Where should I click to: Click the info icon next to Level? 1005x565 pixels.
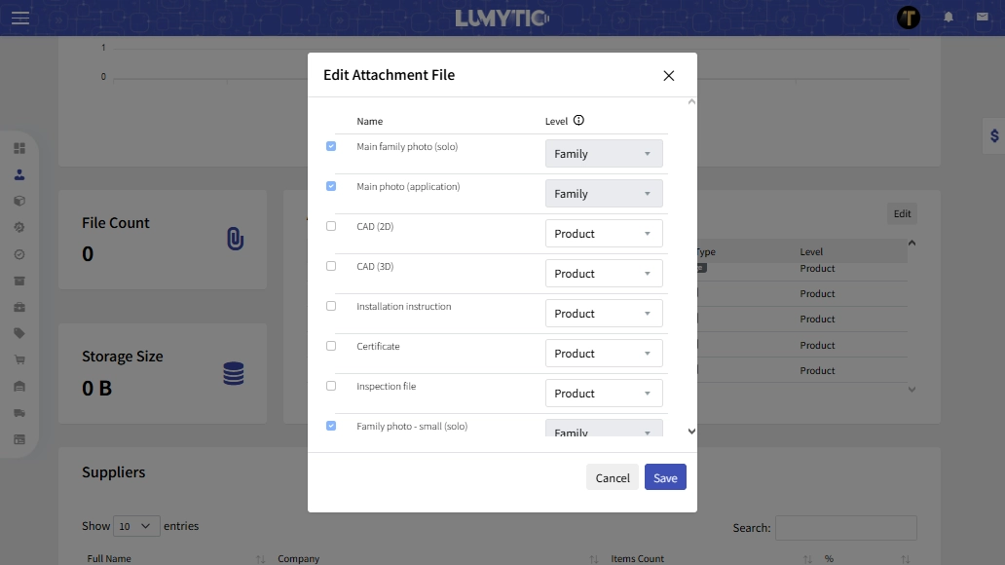coord(578,121)
